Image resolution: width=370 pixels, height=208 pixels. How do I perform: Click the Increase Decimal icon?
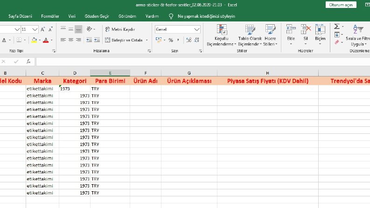point(188,40)
